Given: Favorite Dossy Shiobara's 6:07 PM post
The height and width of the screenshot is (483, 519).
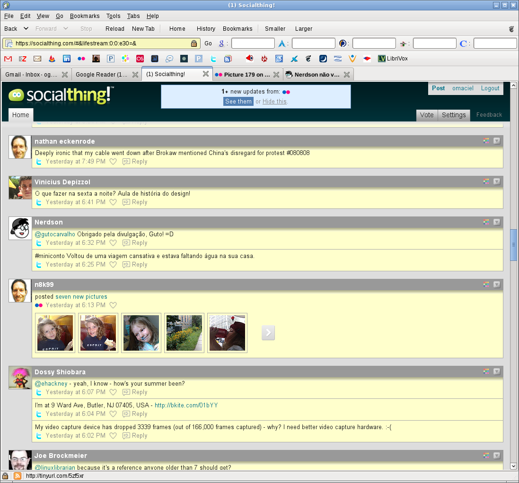Looking at the screenshot, I should tap(113, 392).
